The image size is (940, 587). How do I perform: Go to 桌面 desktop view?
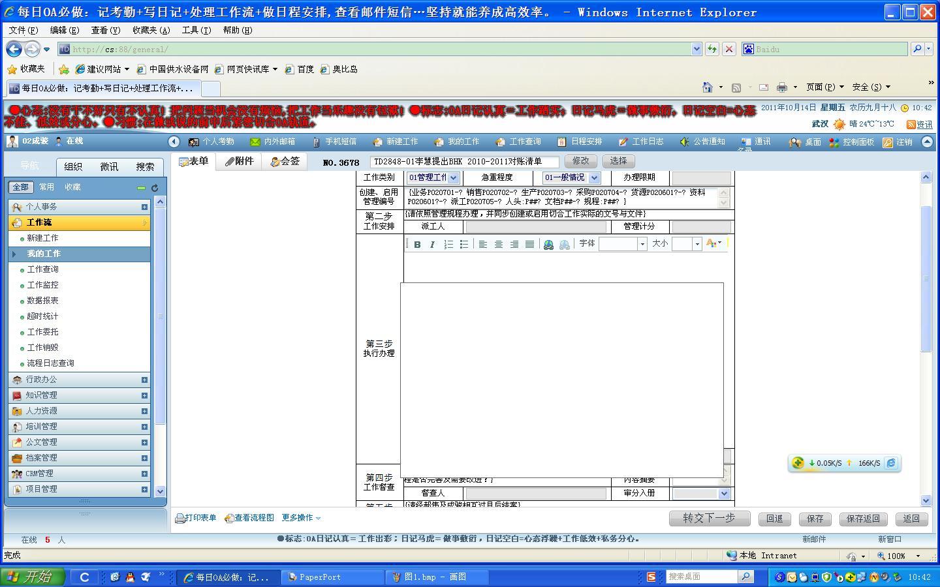click(x=805, y=142)
